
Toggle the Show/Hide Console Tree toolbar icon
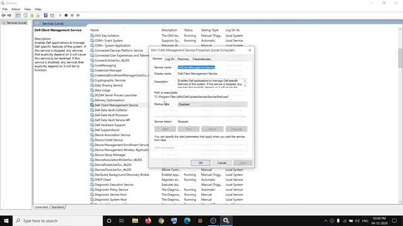click(18, 15)
